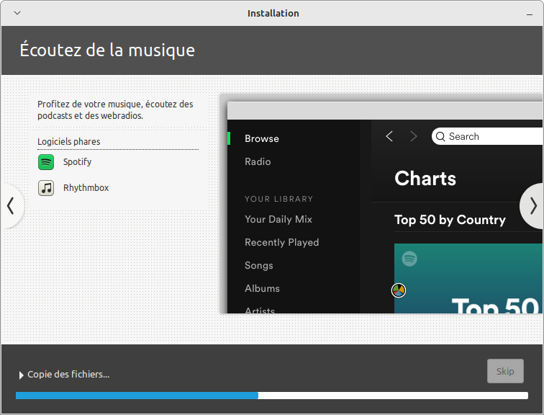Open Recently Played in library
This screenshot has width=544, height=415.
coord(281,242)
